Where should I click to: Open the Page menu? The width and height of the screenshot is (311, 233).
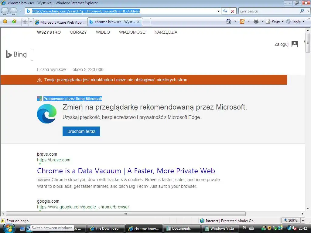click(275, 21)
